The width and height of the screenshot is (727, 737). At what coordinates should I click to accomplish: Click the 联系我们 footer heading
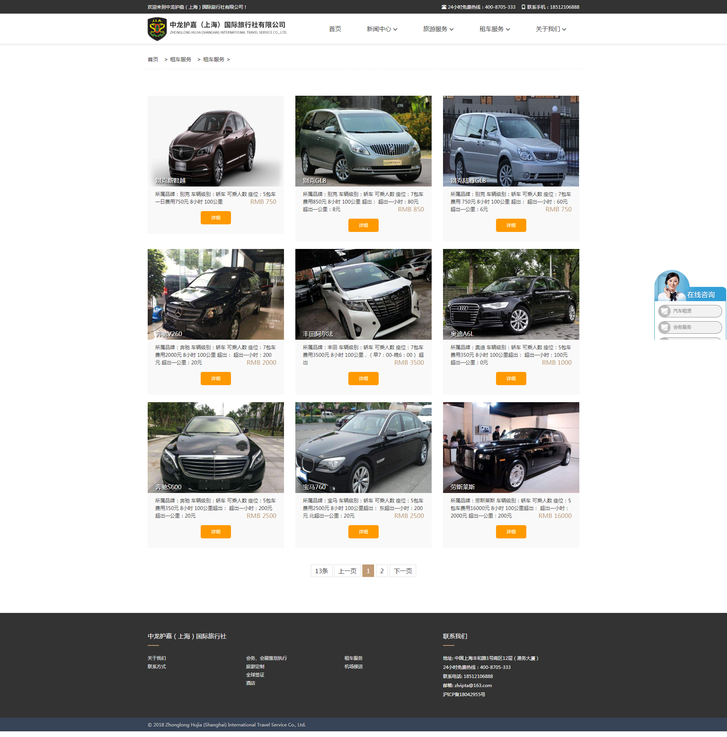(455, 636)
